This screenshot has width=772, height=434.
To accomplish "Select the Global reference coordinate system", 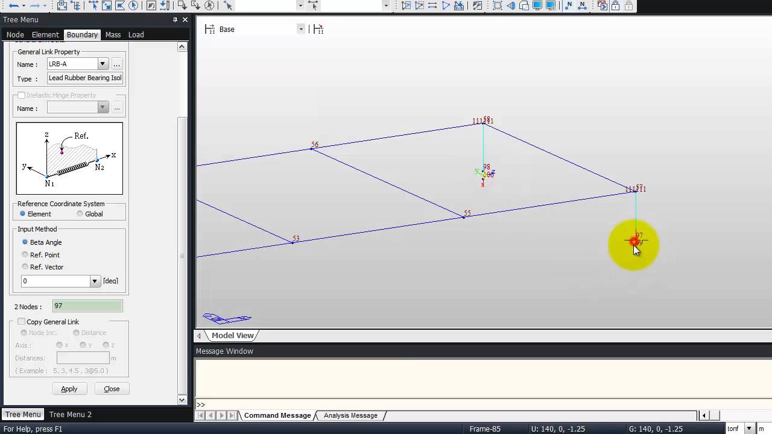I will pyautogui.click(x=80, y=214).
